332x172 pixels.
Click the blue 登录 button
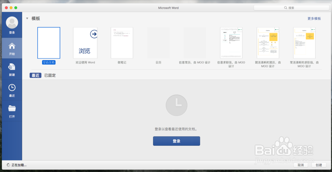pos(176,141)
